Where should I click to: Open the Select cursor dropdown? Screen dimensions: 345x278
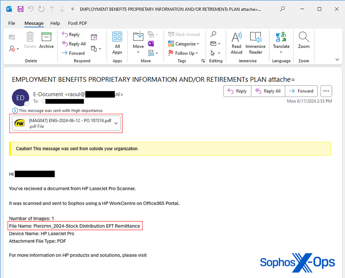click(x=215, y=53)
